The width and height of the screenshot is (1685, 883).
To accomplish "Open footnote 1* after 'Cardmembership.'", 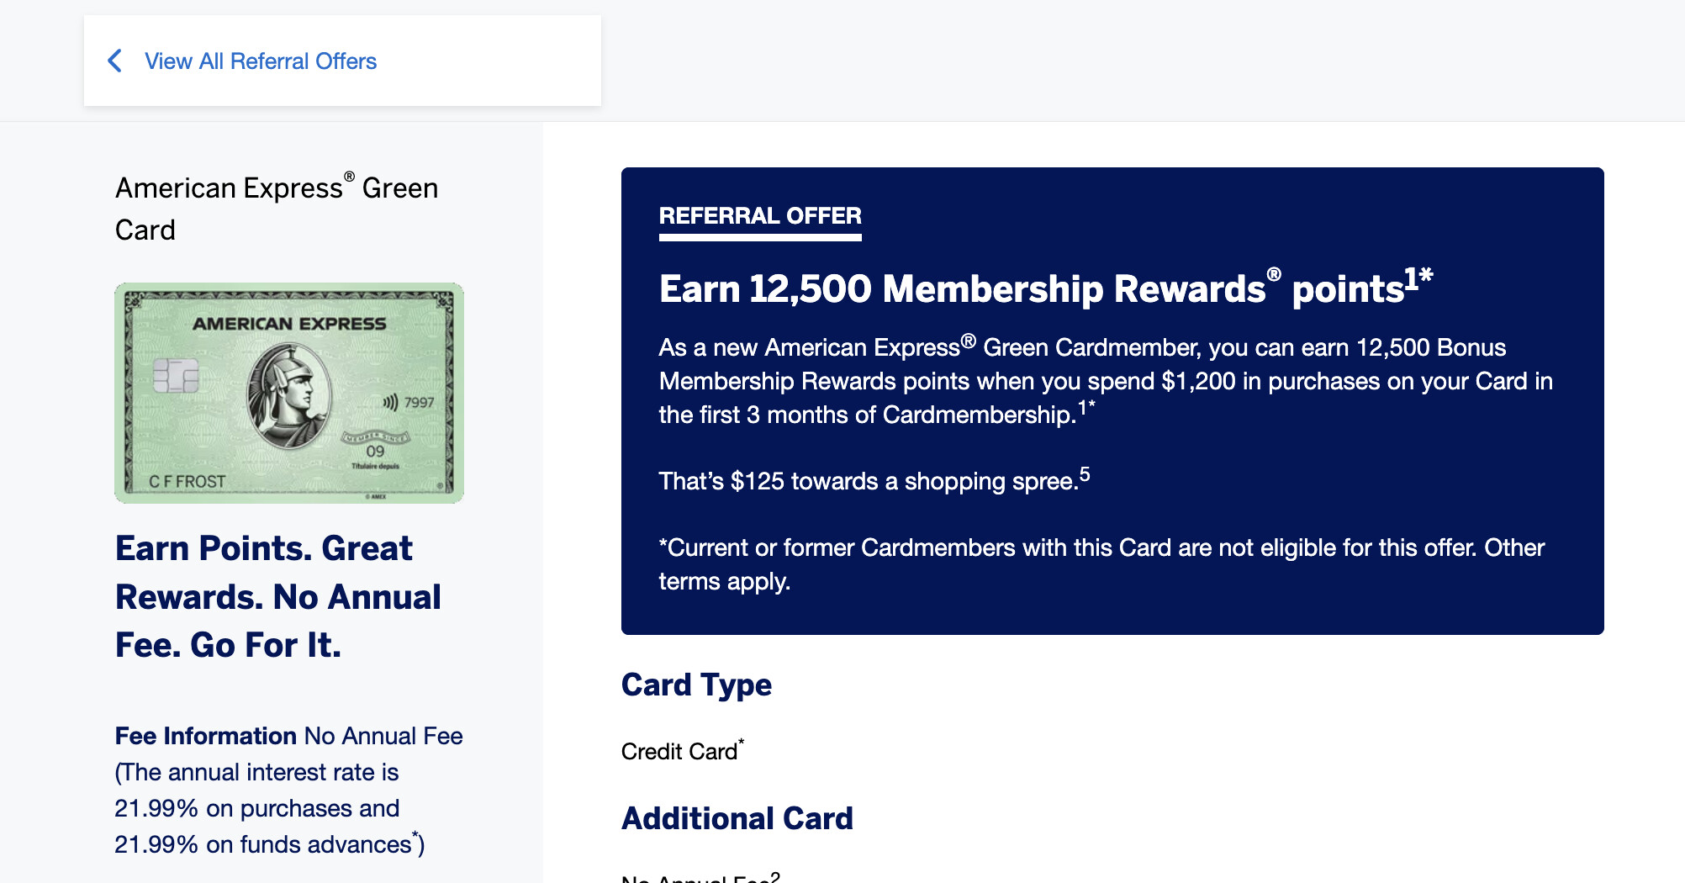I will point(1086,407).
